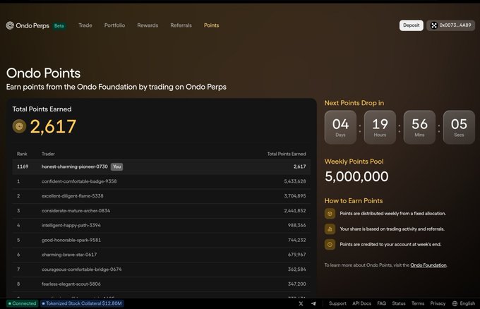This screenshot has height=309, width=480.
Task: Click the Deposit button
Action: pos(411,25)
